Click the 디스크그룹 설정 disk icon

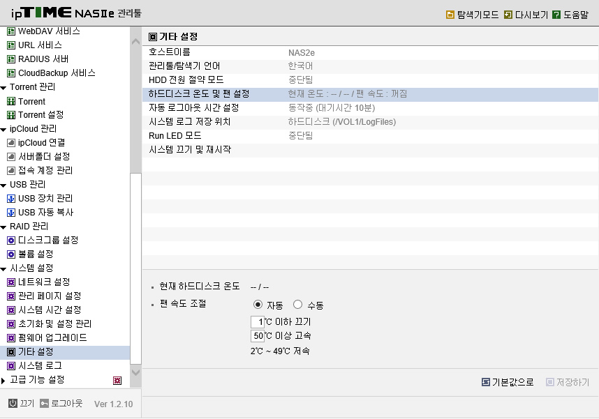pyautogui.click(x=11, y=241)
